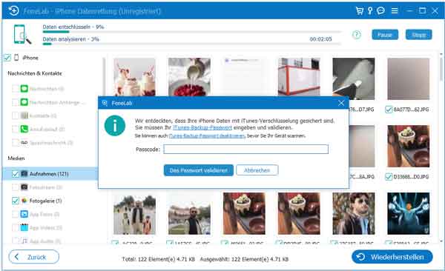This screenshot has width=445, height=271.
Task: Select the cream pouring on strawberries thumbnail
Action: click(189, 77)
